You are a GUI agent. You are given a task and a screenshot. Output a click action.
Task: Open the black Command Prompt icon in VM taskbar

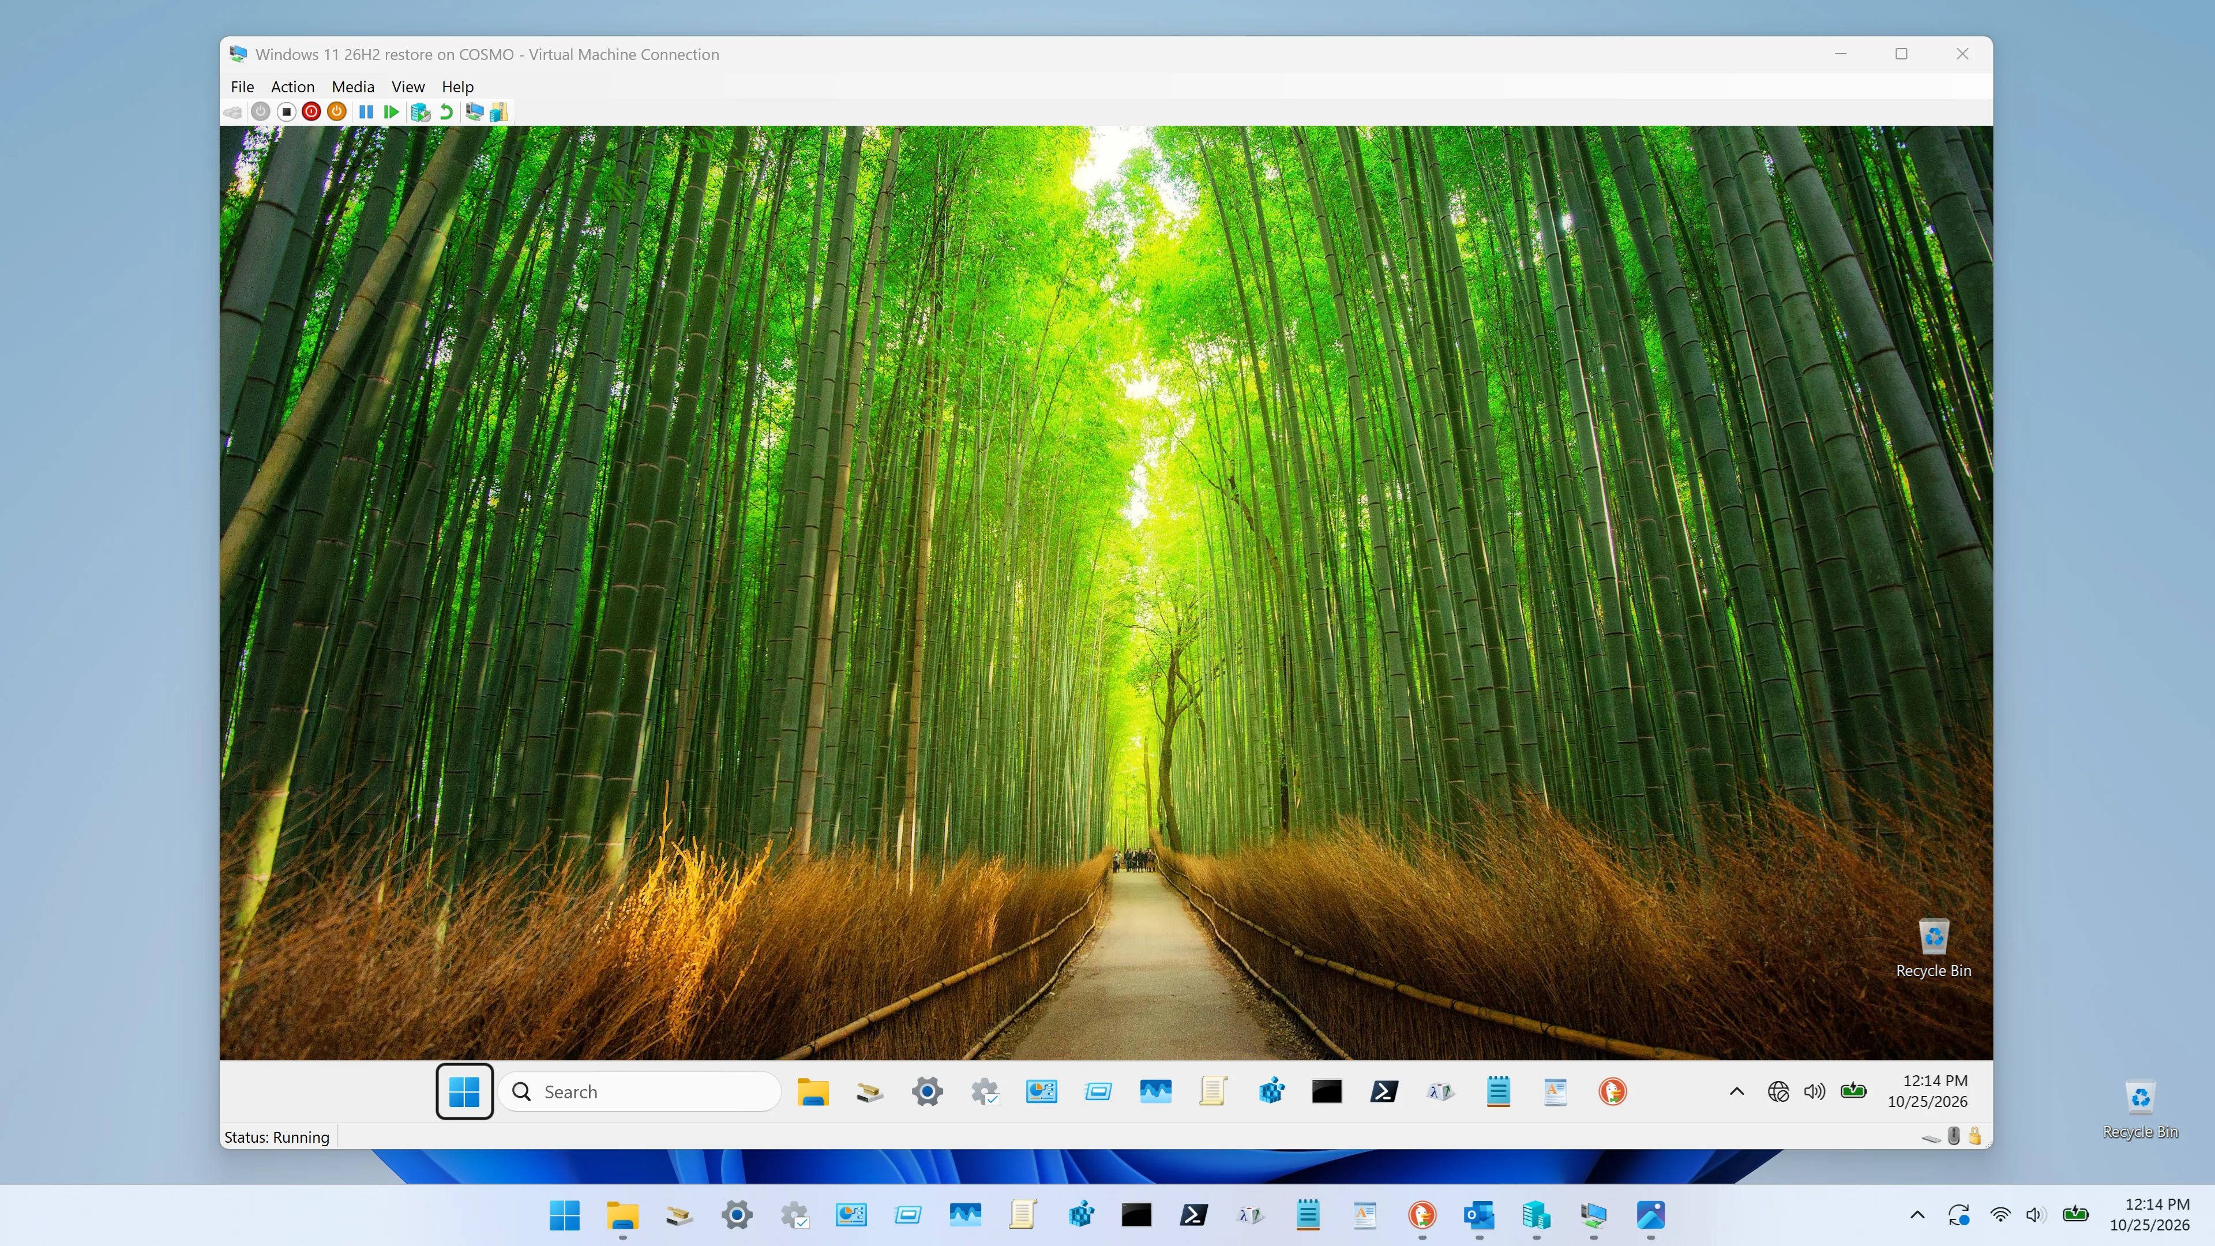[1327, 1091]
